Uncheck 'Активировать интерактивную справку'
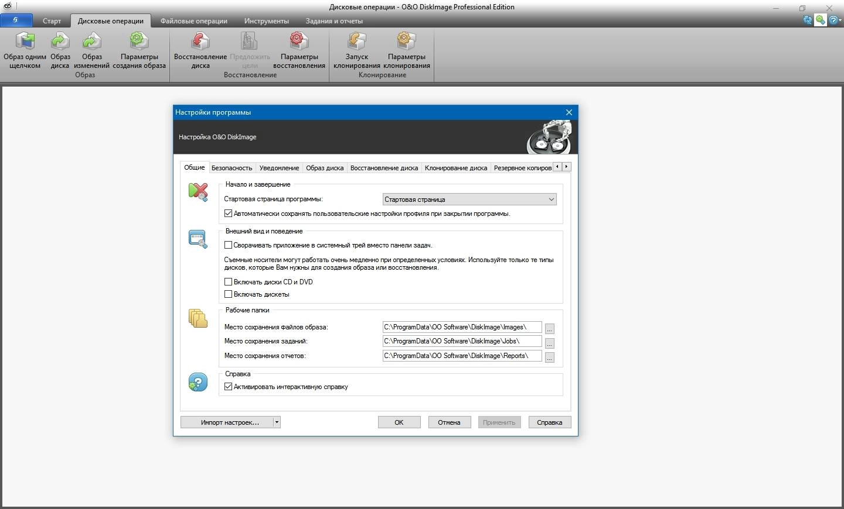The image size is (844, 509). (x=229, y=387)
